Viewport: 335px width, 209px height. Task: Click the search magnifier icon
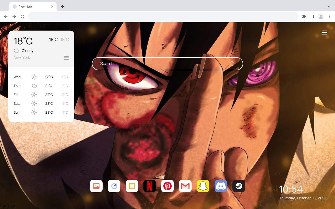[232, 64]
